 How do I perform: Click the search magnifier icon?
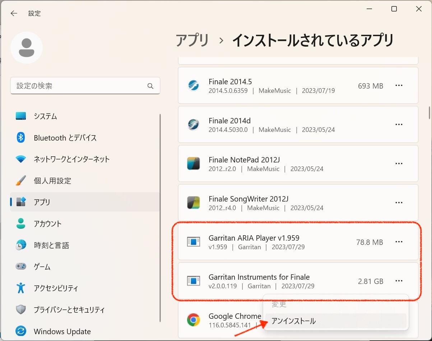pyautogui.click(x=150, y=86)
